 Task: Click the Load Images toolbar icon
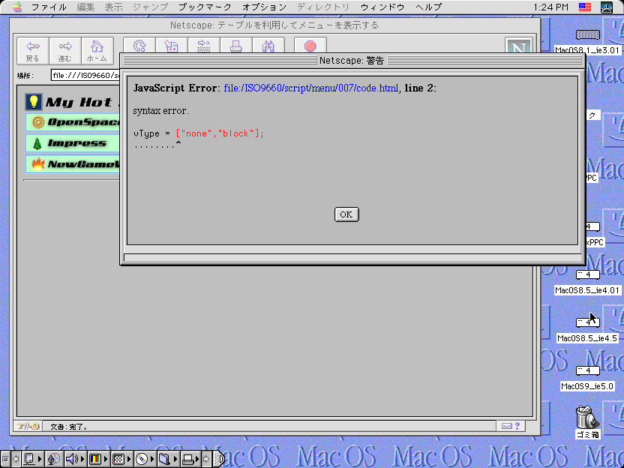tap(172, 46)
